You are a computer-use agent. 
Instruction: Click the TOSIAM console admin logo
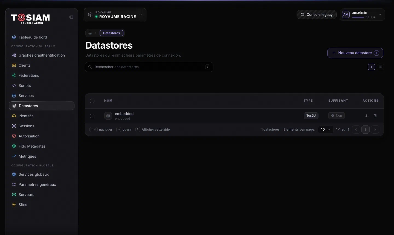[31, 19]
